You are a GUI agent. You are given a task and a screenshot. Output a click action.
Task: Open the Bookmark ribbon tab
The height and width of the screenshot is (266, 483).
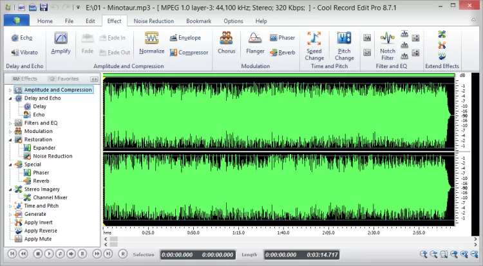click(199, 21)
